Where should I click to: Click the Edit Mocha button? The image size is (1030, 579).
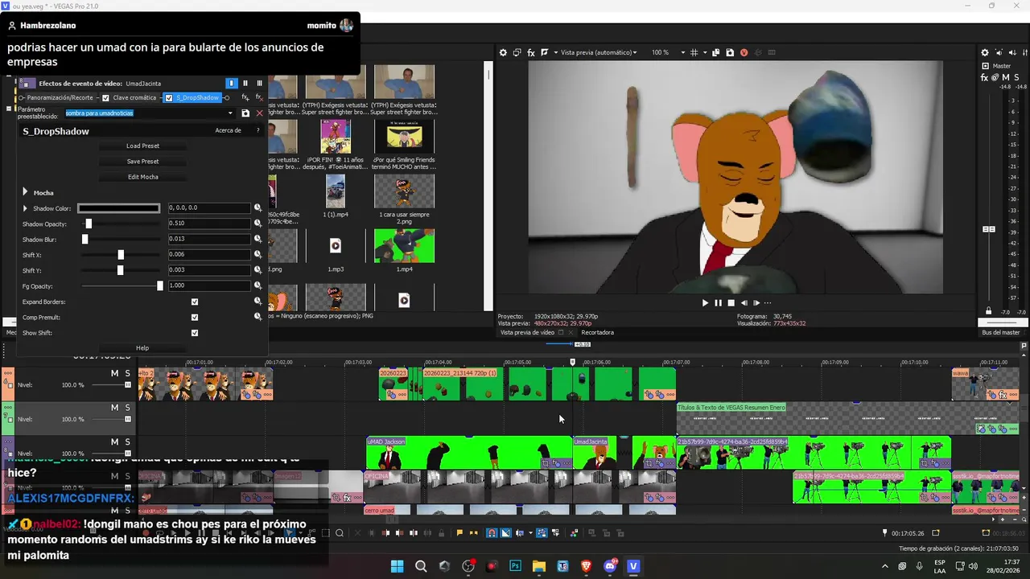[142, 177]
